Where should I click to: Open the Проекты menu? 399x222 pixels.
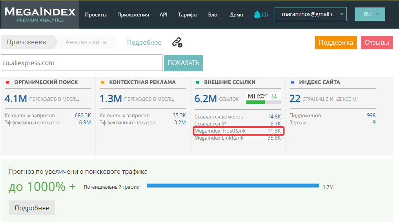96,15
